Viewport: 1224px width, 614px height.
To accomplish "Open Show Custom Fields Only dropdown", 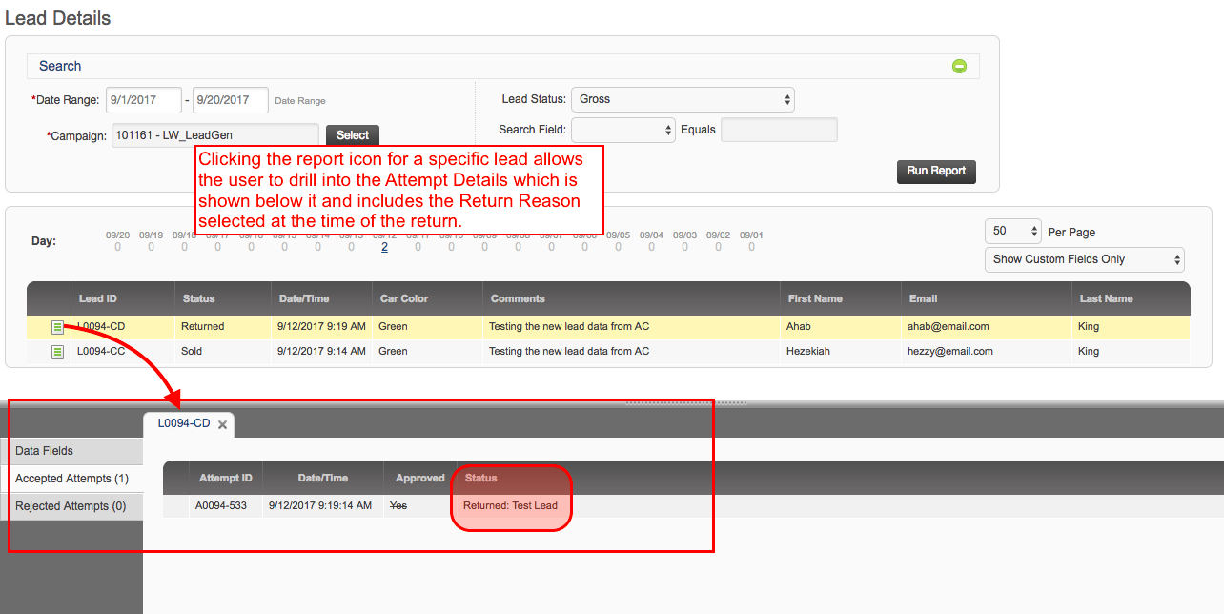I will [1085, 259].
